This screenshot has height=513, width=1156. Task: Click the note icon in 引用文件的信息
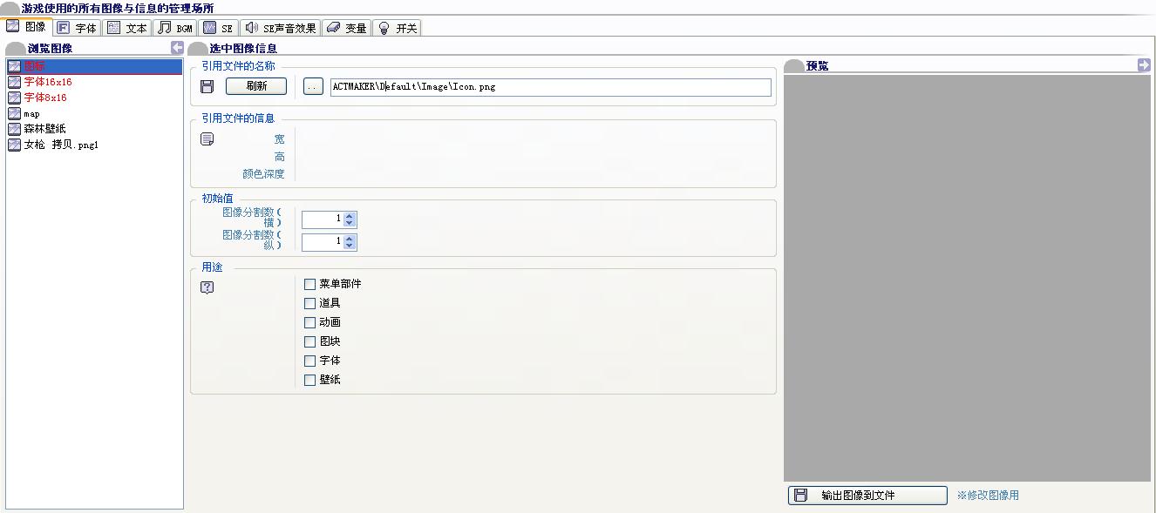tap(207, 139)
